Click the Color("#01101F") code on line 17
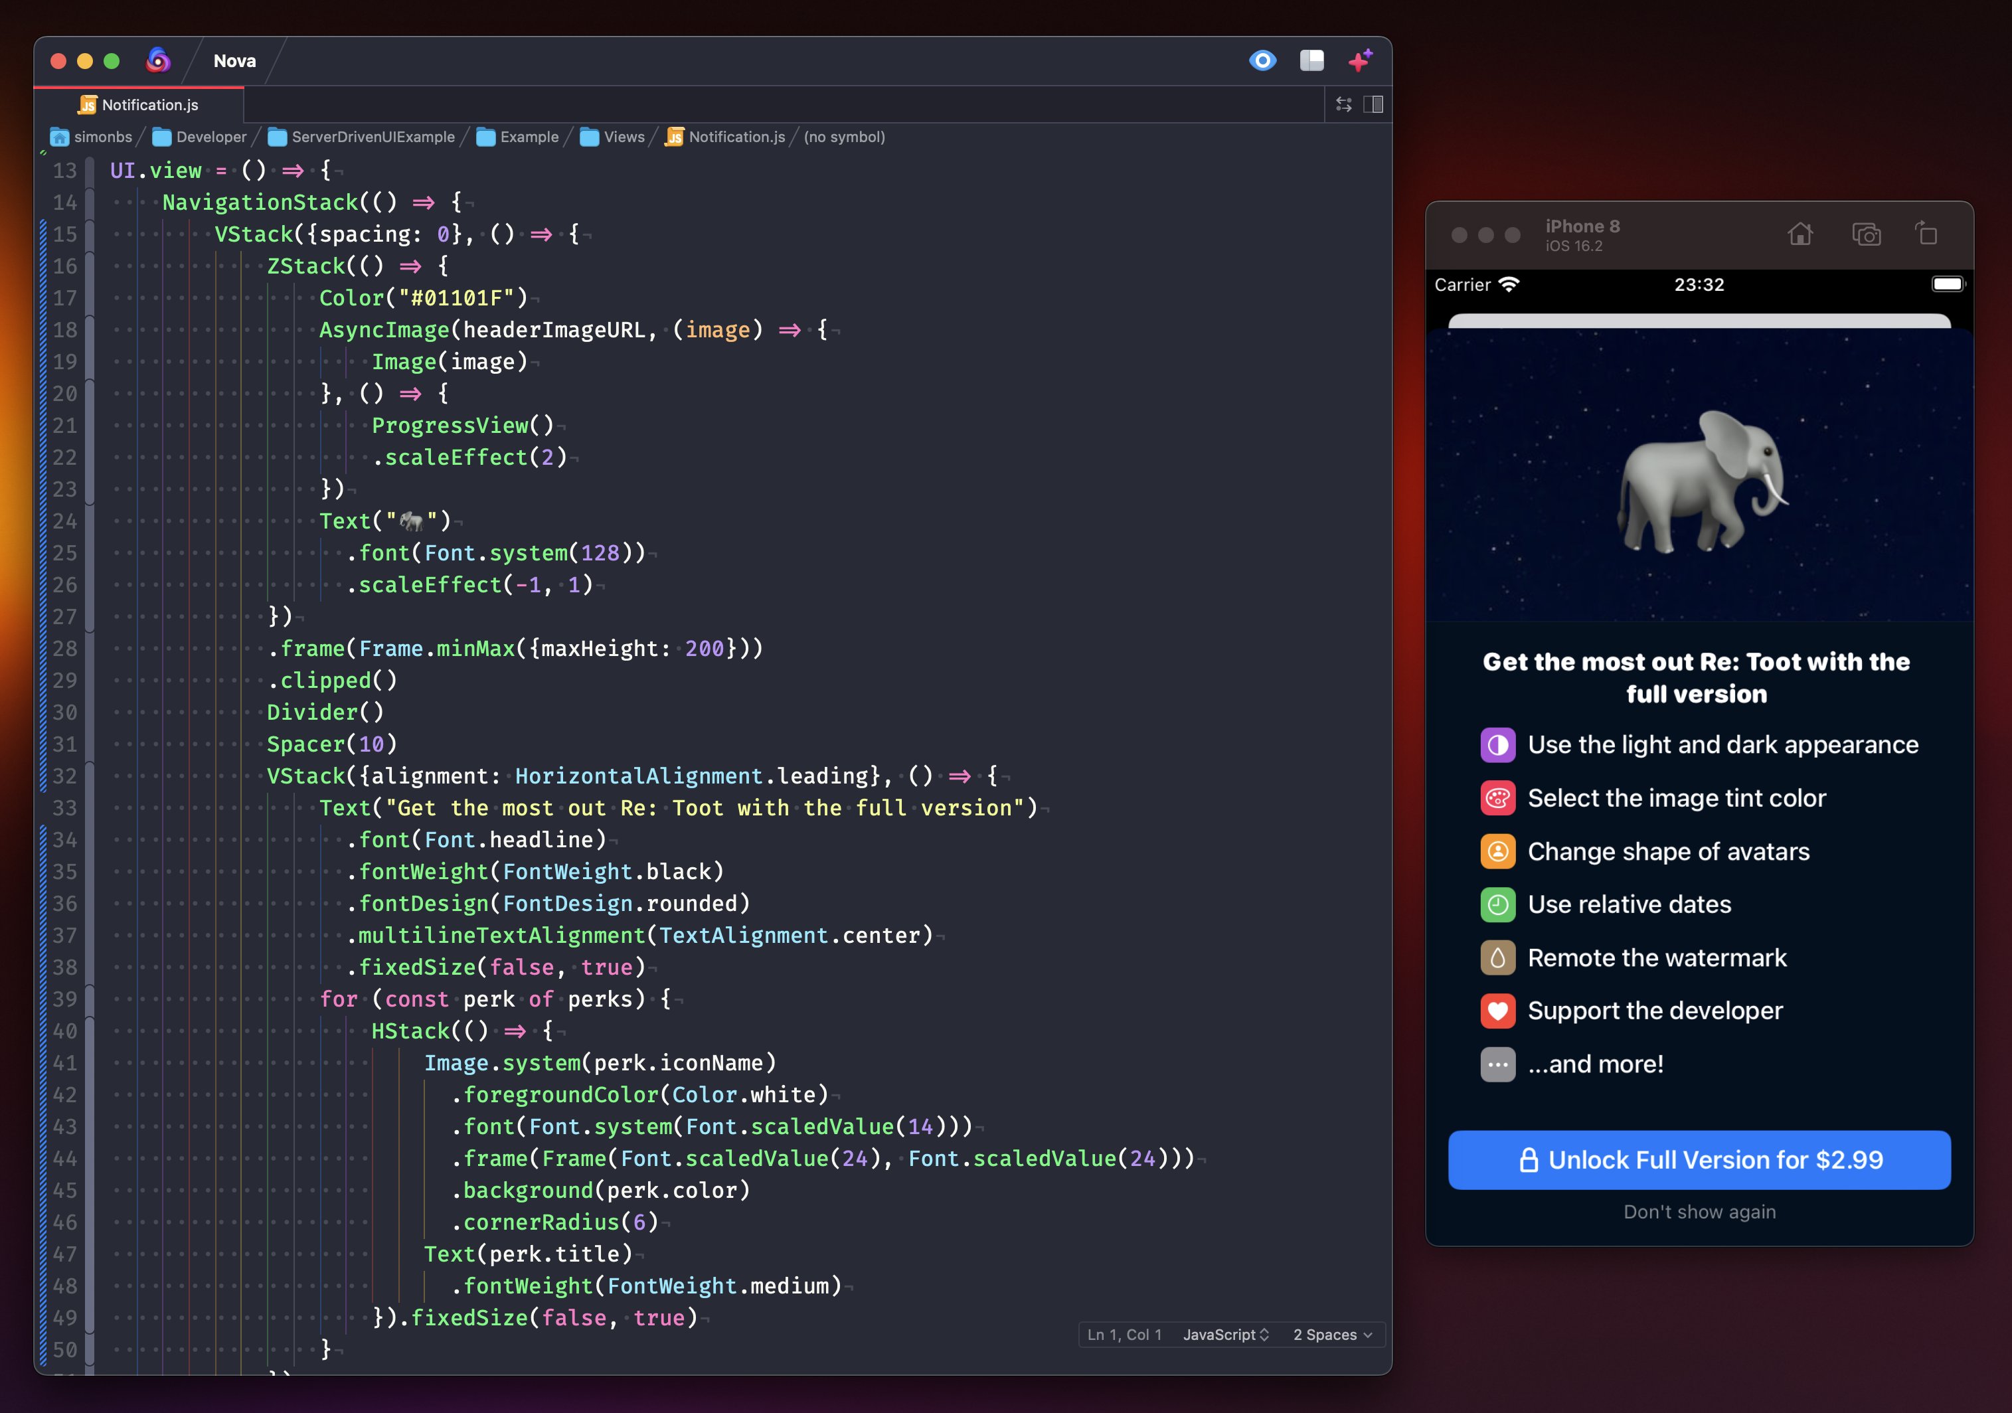The height and width of the screenshot is (1413, 2012). 423,298
